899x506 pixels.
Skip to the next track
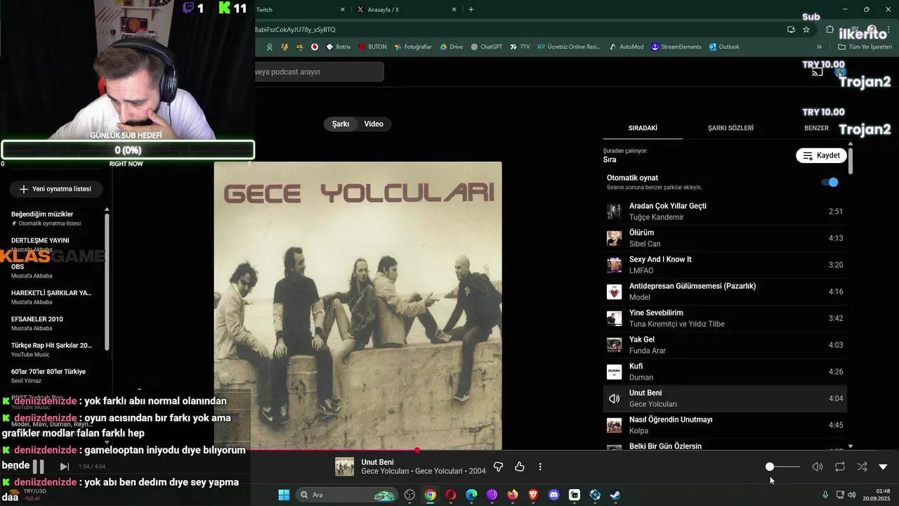tap(64, 467)
